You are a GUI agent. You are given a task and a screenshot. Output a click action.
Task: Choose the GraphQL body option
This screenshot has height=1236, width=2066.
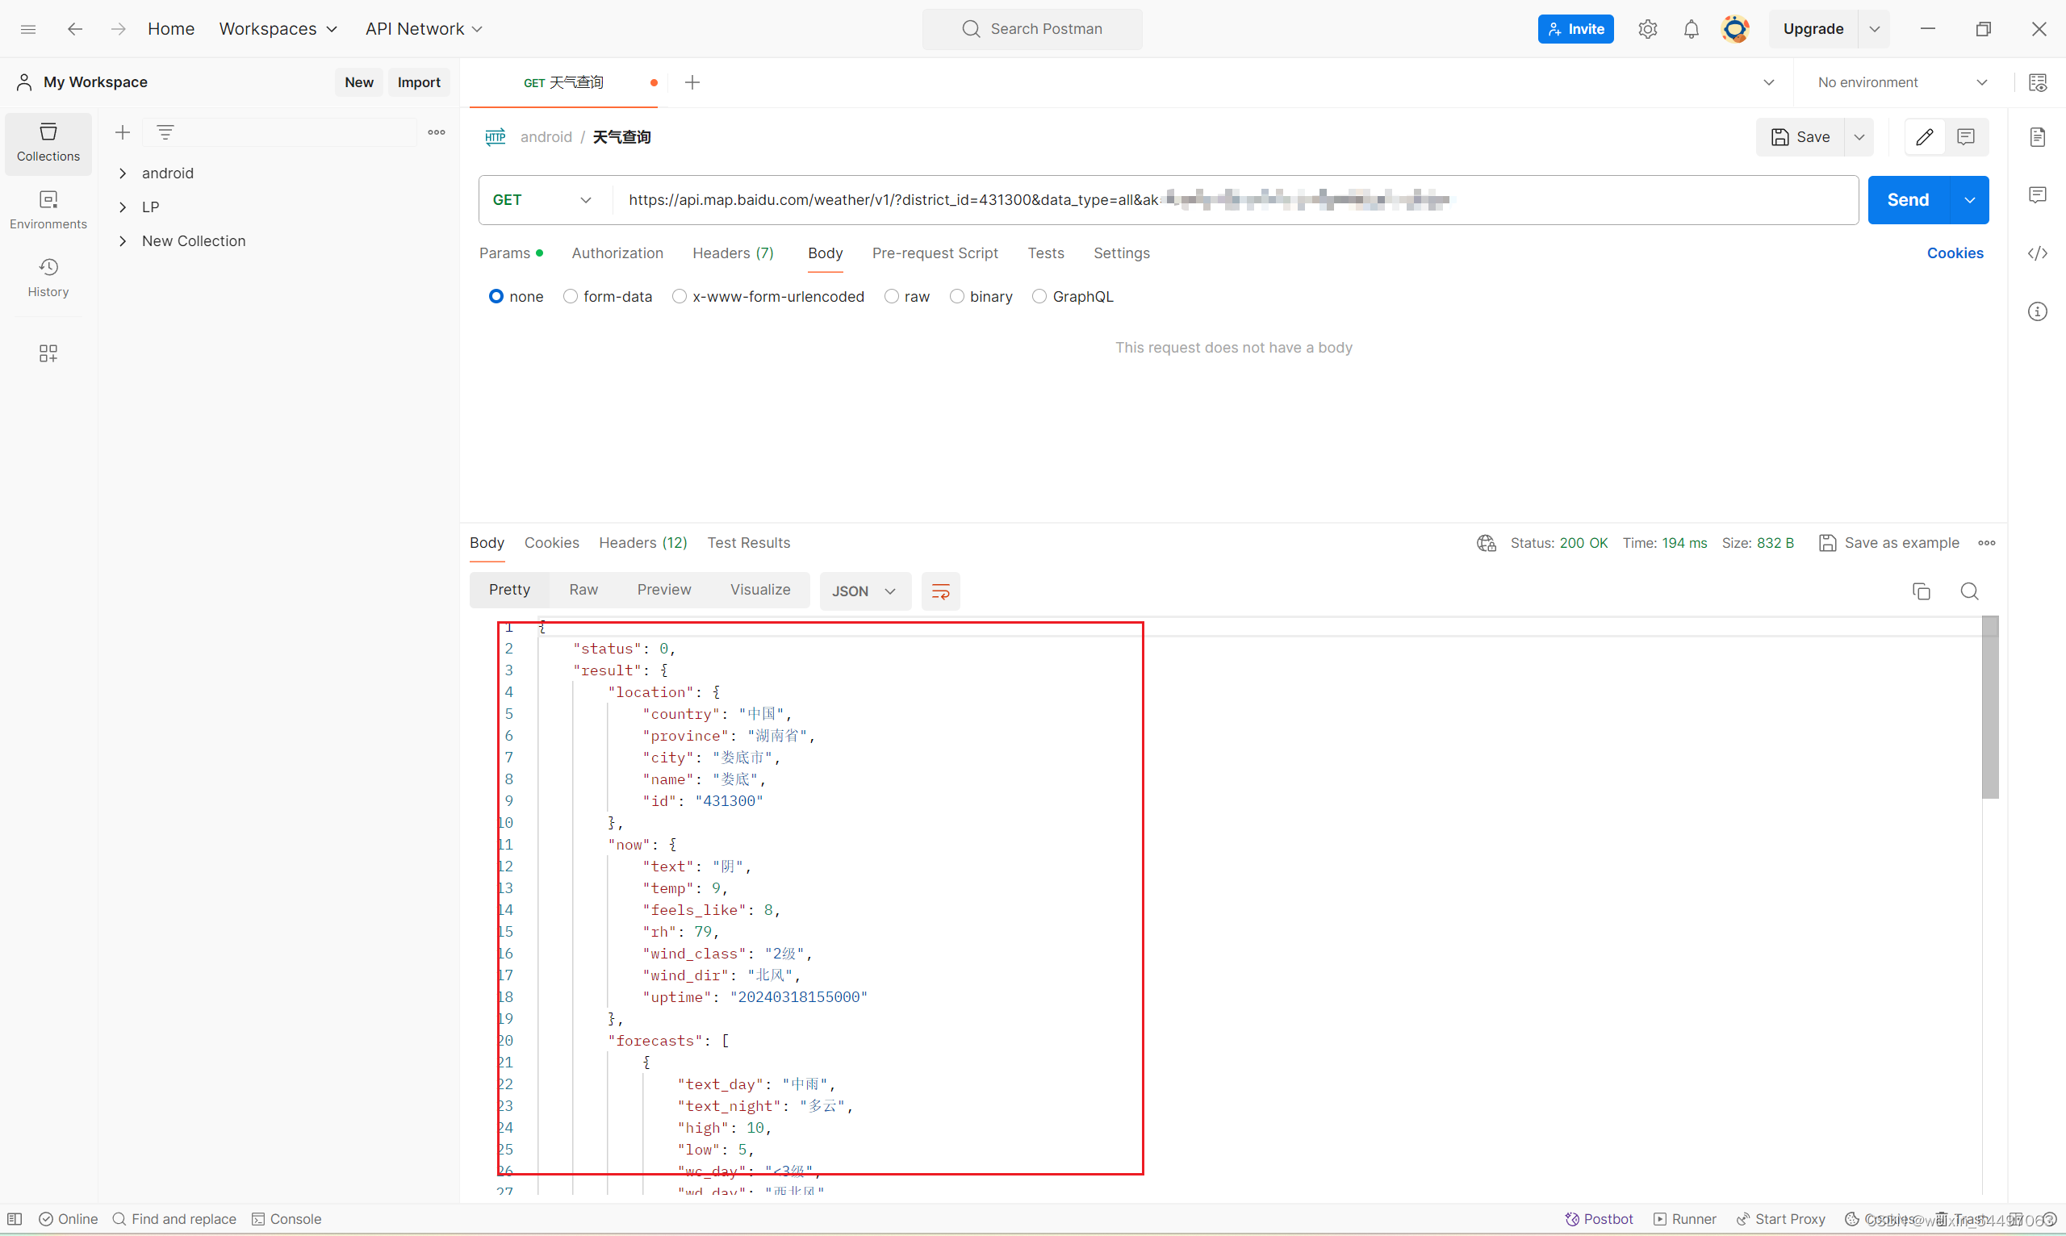pyautogui.click(x=1039, y=297)
